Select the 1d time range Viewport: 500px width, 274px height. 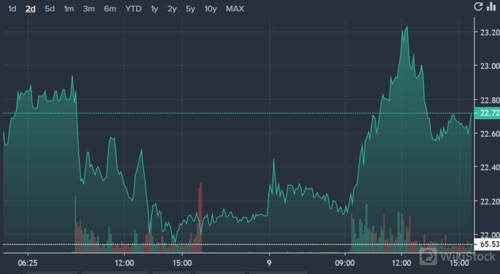(12, 9)
